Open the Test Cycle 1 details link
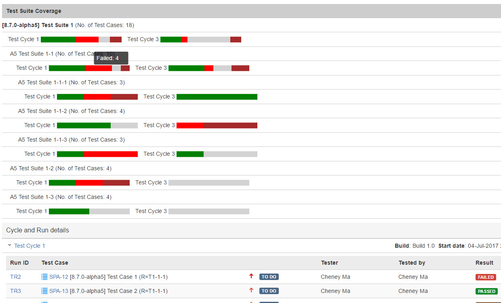This screenshot has width=501, height=303. point(29,246)
